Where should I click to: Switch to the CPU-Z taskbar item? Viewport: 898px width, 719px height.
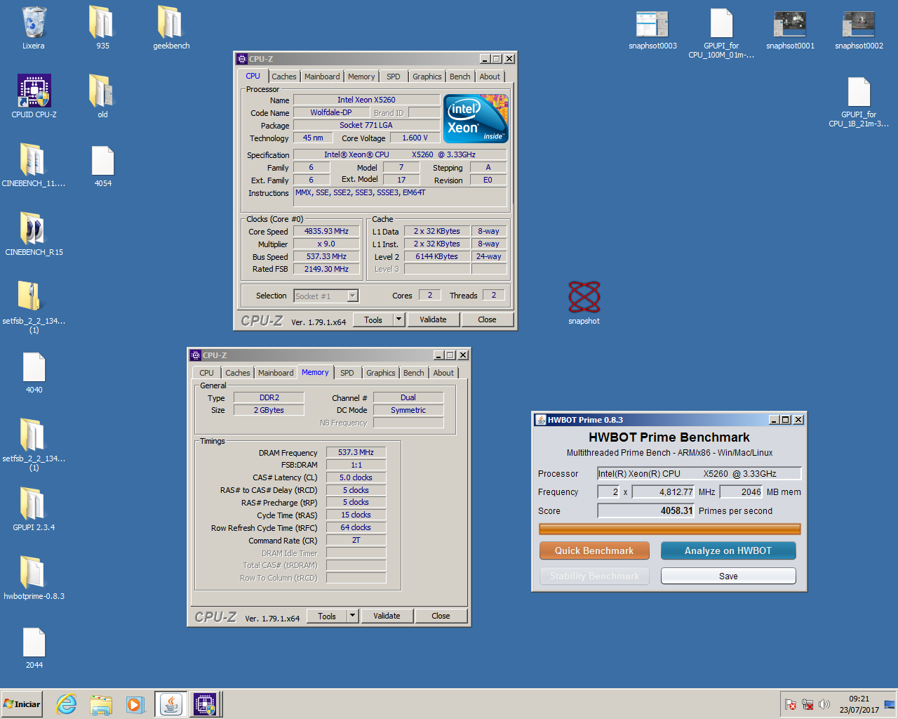pos(206,704)
